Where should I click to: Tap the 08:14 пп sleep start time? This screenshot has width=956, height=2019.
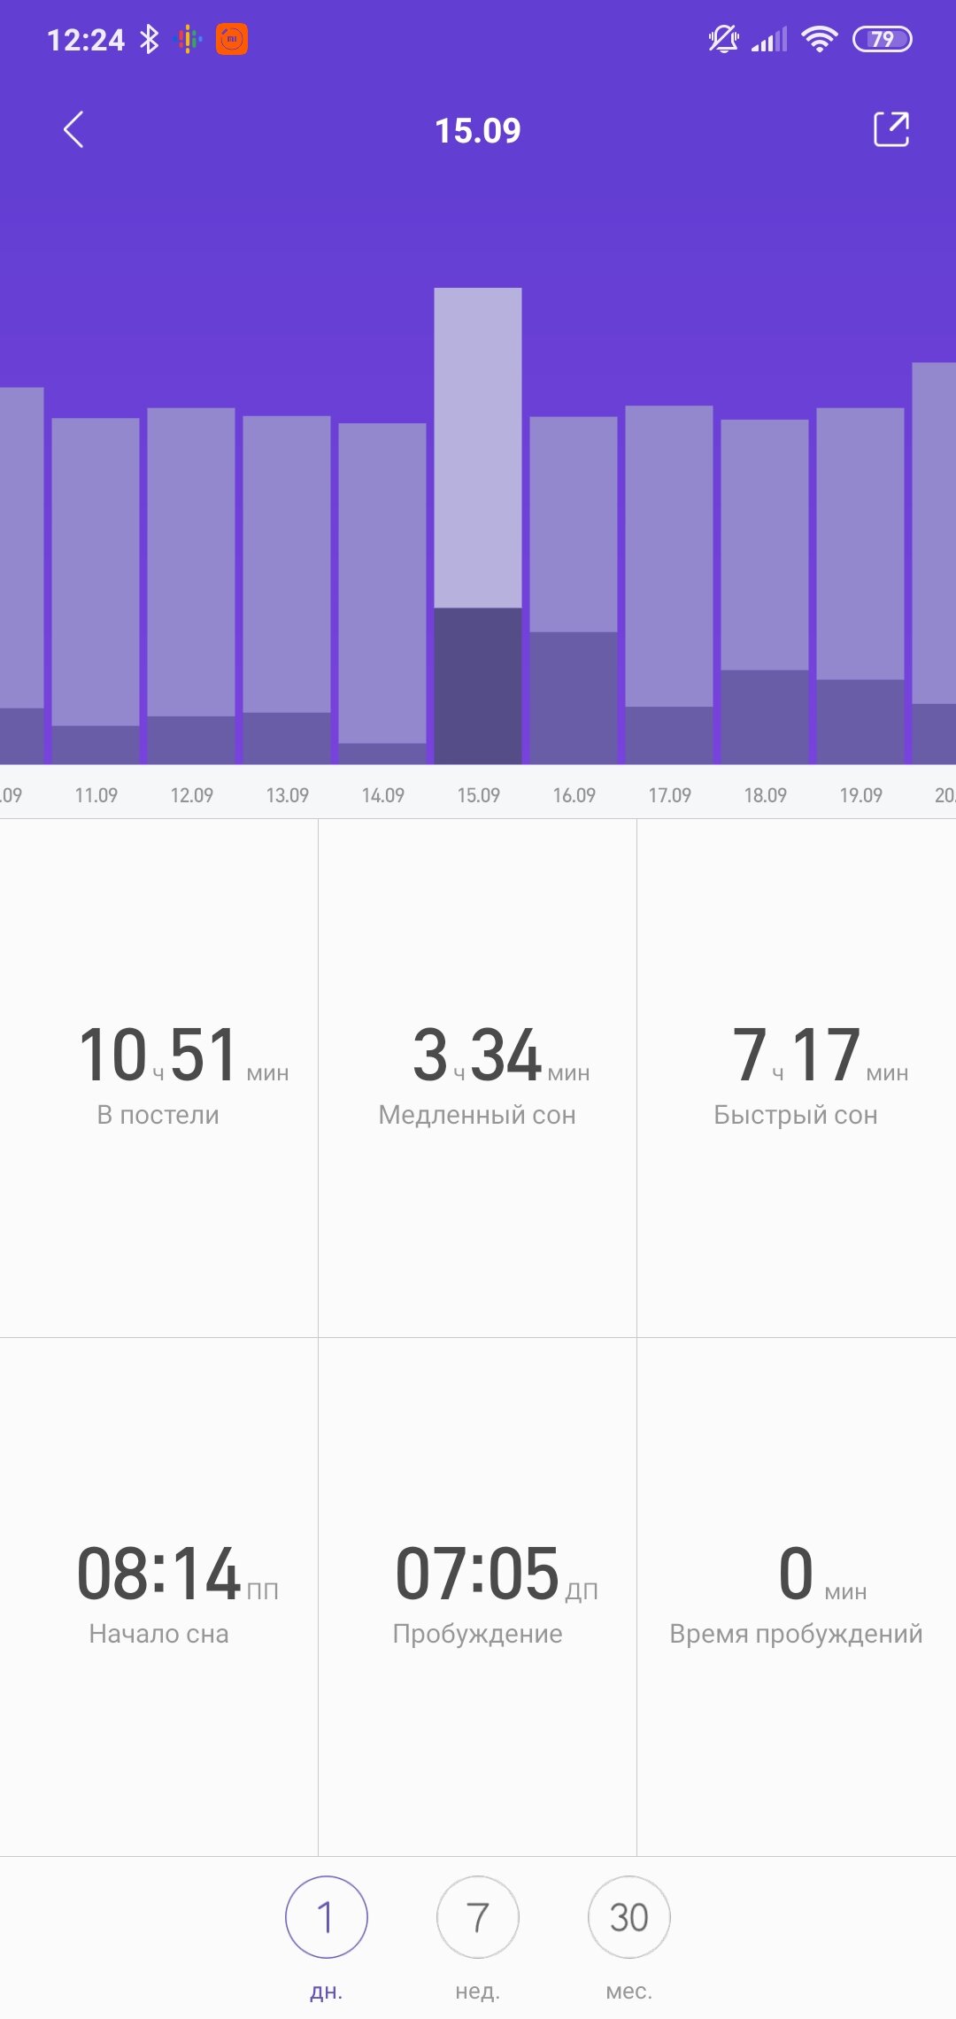[177, 1574]
